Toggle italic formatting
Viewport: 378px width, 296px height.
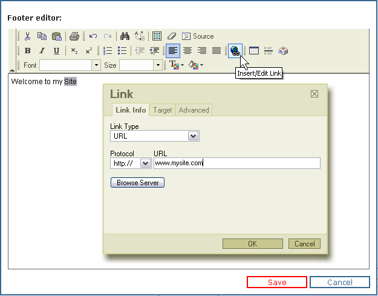pyautogui.click(x=42, y=51)
